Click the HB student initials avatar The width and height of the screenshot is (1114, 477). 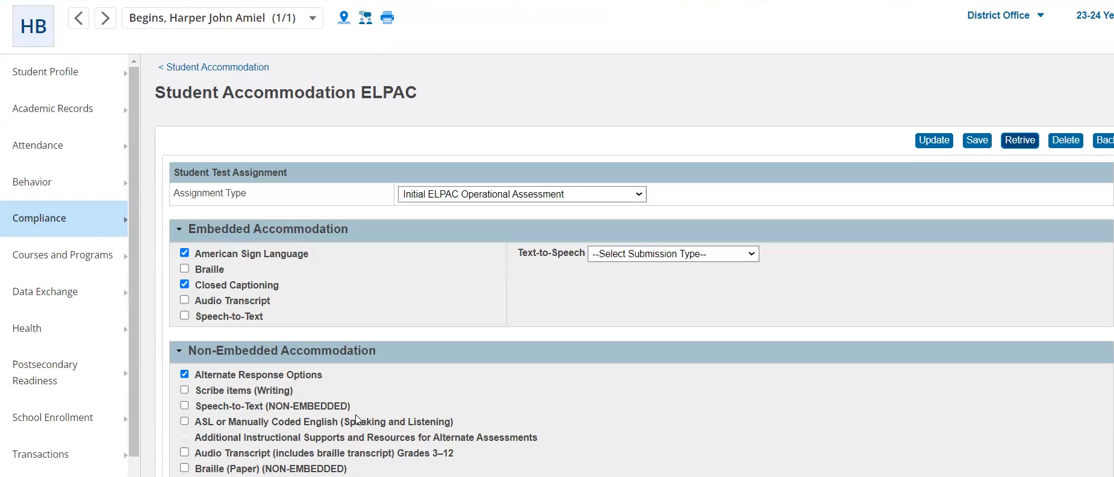[x=33, y=26]
